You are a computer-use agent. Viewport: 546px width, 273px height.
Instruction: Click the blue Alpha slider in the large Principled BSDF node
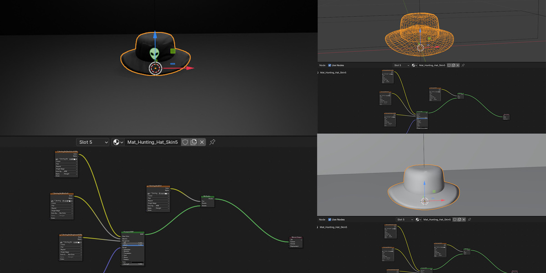[x=133, y=245]
